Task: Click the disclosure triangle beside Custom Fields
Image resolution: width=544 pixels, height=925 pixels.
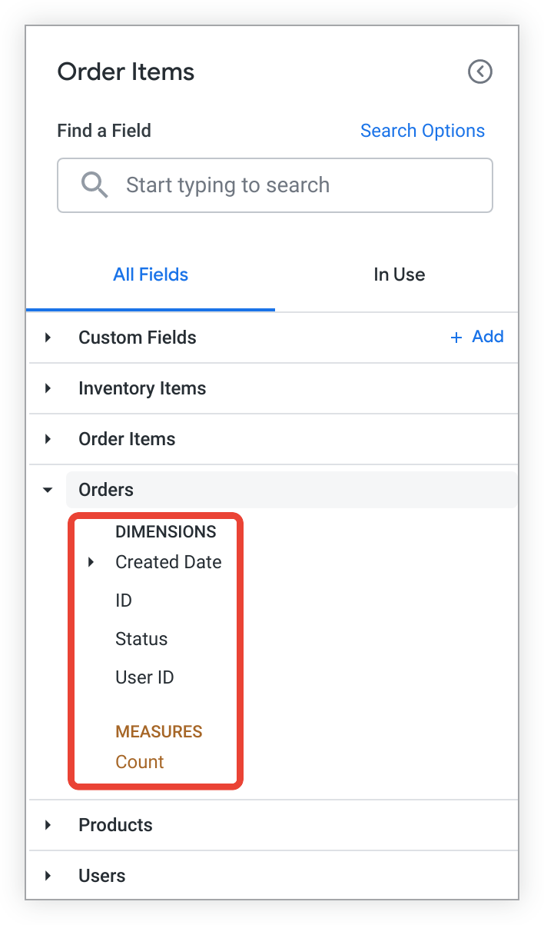Action: [x=47, y=337]
